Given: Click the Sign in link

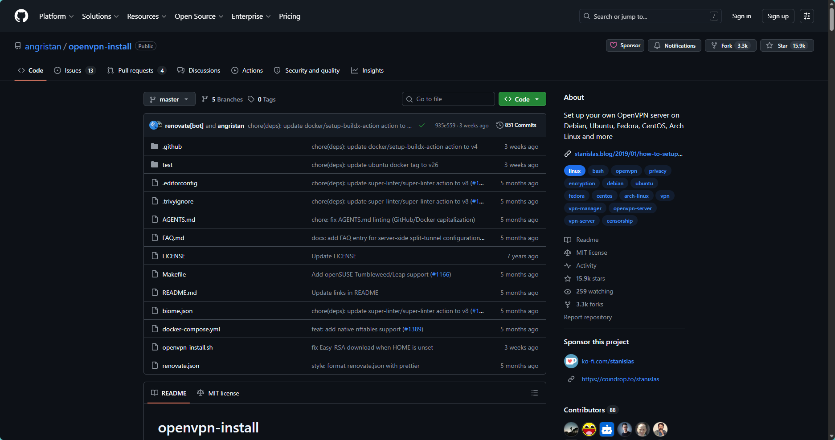Looking at the screenshot, I should [741, 16].
